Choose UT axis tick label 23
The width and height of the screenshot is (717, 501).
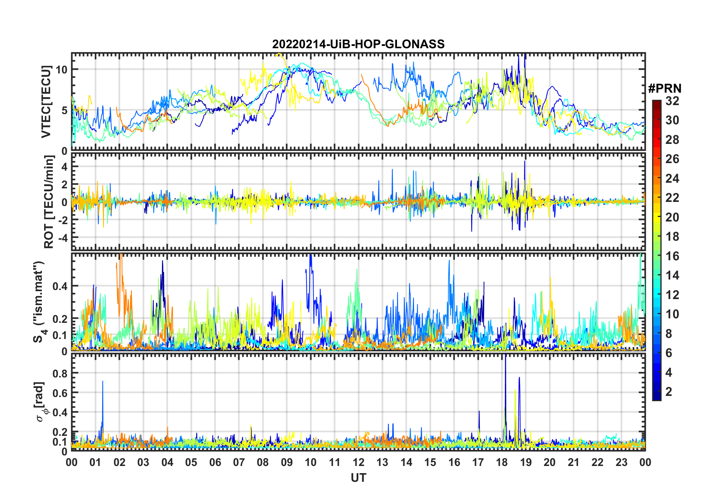(x=621, y=462)
